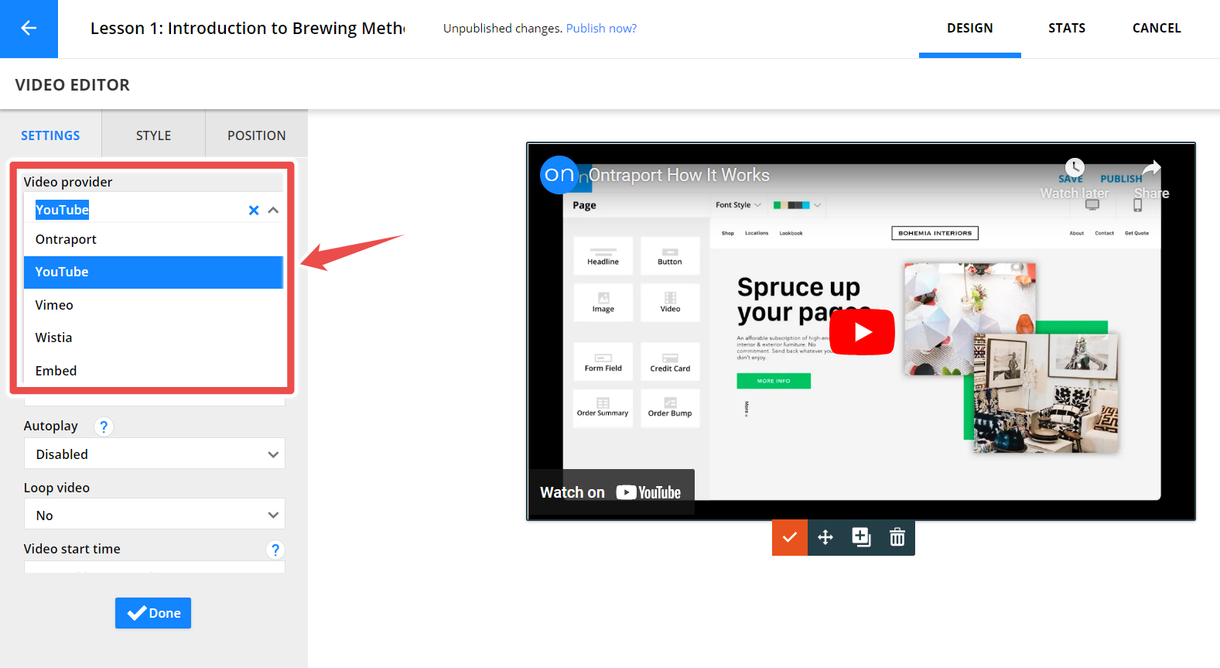Viewport: 1220px width, 668px height.
Task: Click the Done button
Action: pyautogui.click(x=153, y=613)
